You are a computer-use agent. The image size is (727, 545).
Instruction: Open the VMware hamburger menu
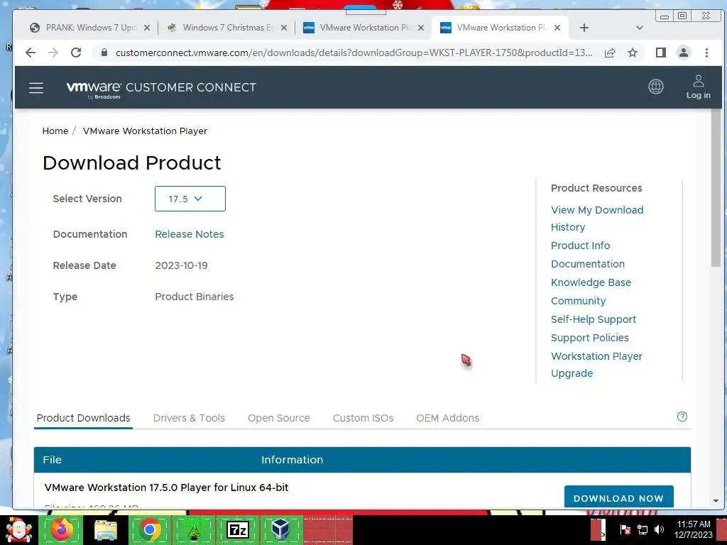36,87
